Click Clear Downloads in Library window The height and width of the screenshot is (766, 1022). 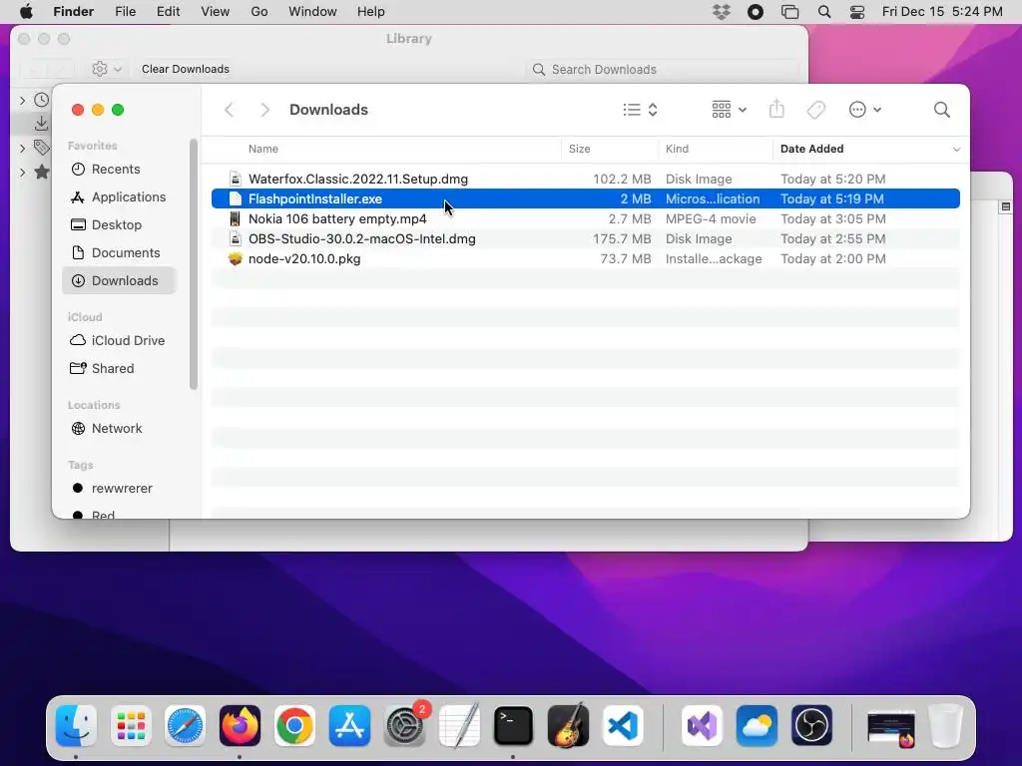pyautogui.click(x=185, y=69)
